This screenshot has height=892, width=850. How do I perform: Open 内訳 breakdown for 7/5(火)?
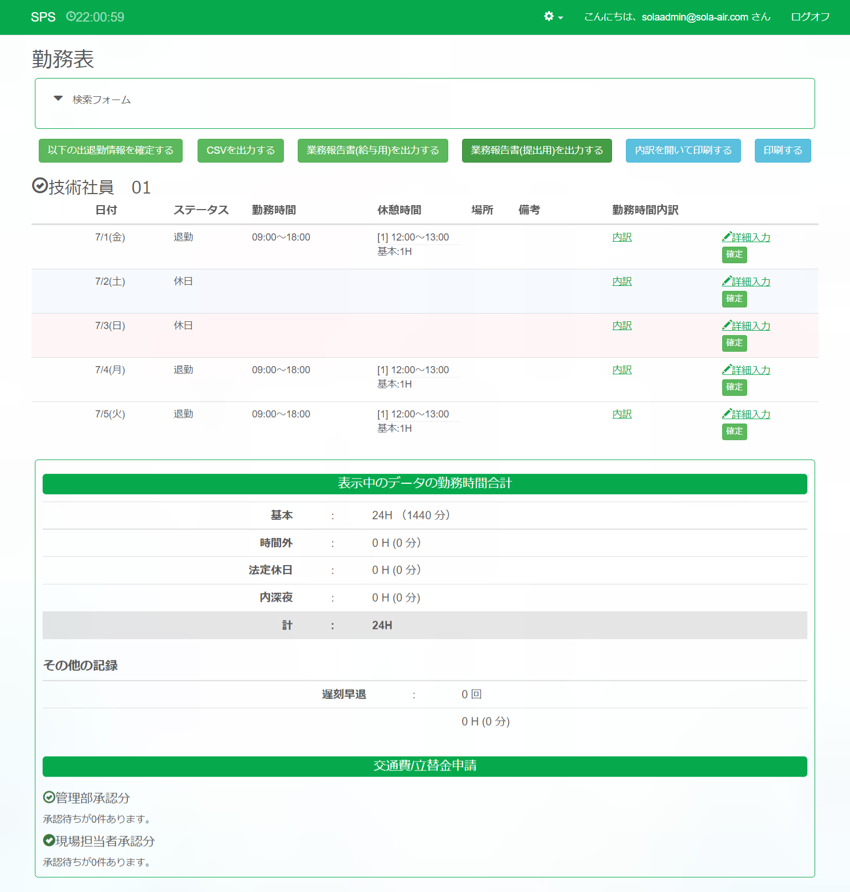(x=622, y=414)
